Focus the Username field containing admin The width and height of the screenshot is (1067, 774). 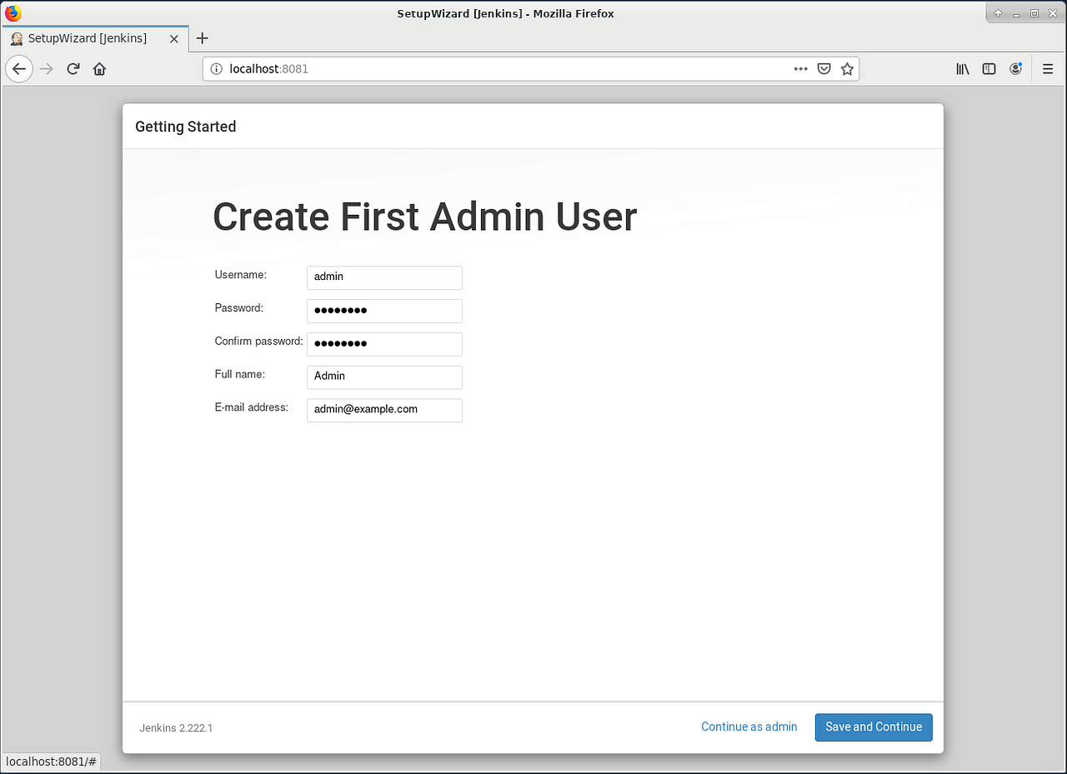(384, 277)
